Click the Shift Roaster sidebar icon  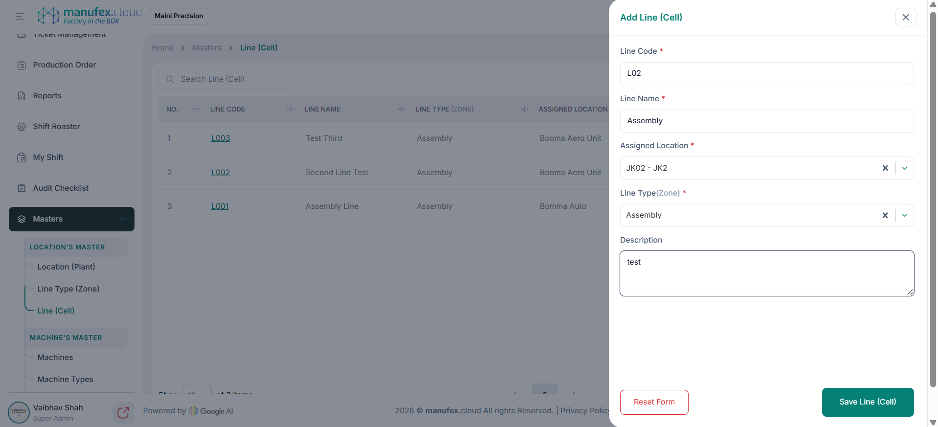(22, 127)
